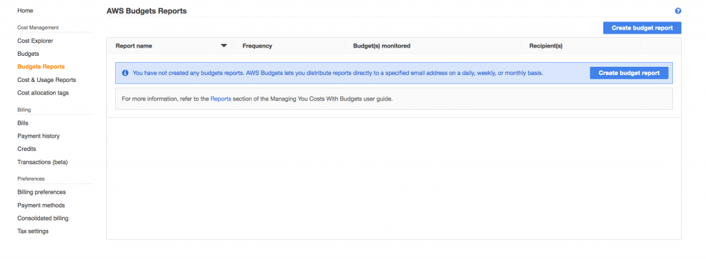Click the 'You have not created any budgets reports' message
This screenshot has height=259, width=706.
338,73
